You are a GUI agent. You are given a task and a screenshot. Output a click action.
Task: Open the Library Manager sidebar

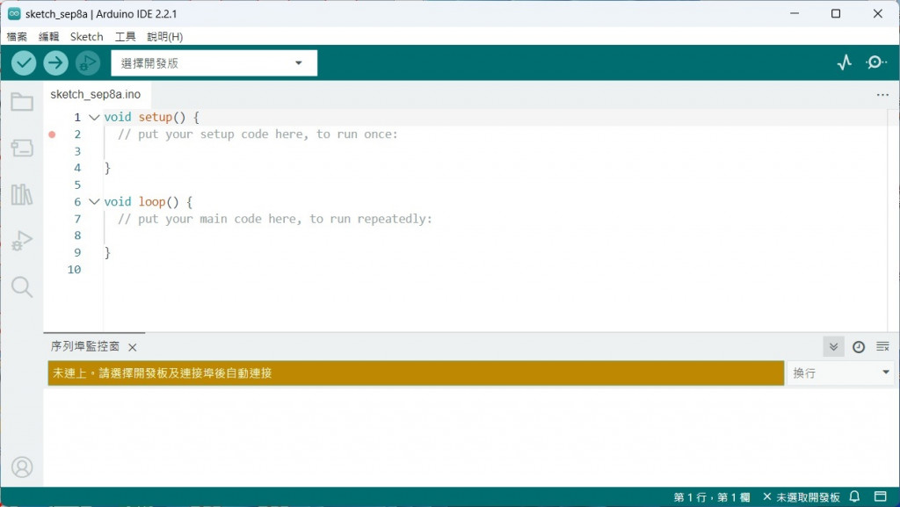22,194
